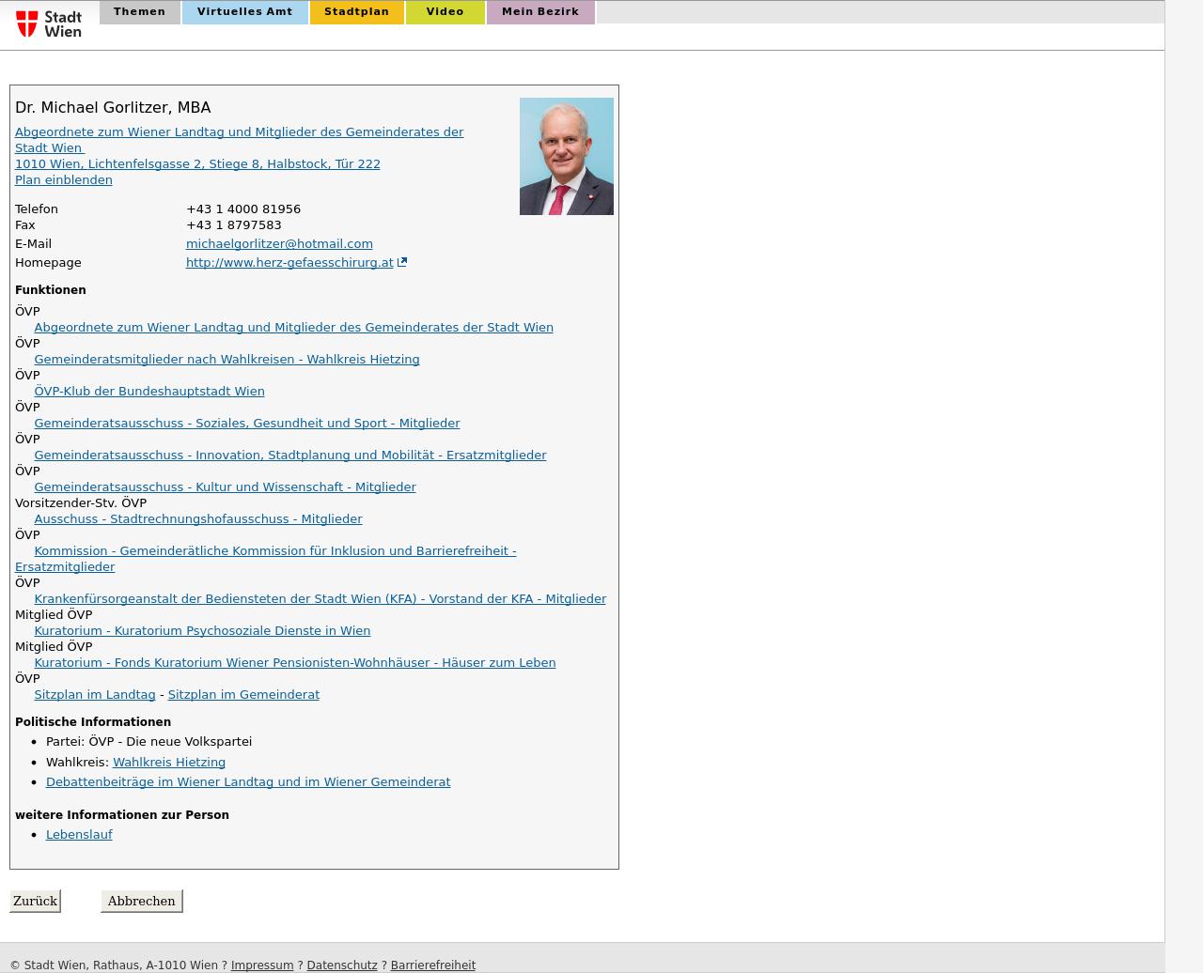Open the Themen navigation tab
This screenshot has height=973, width=1203.
pos(139,12)
